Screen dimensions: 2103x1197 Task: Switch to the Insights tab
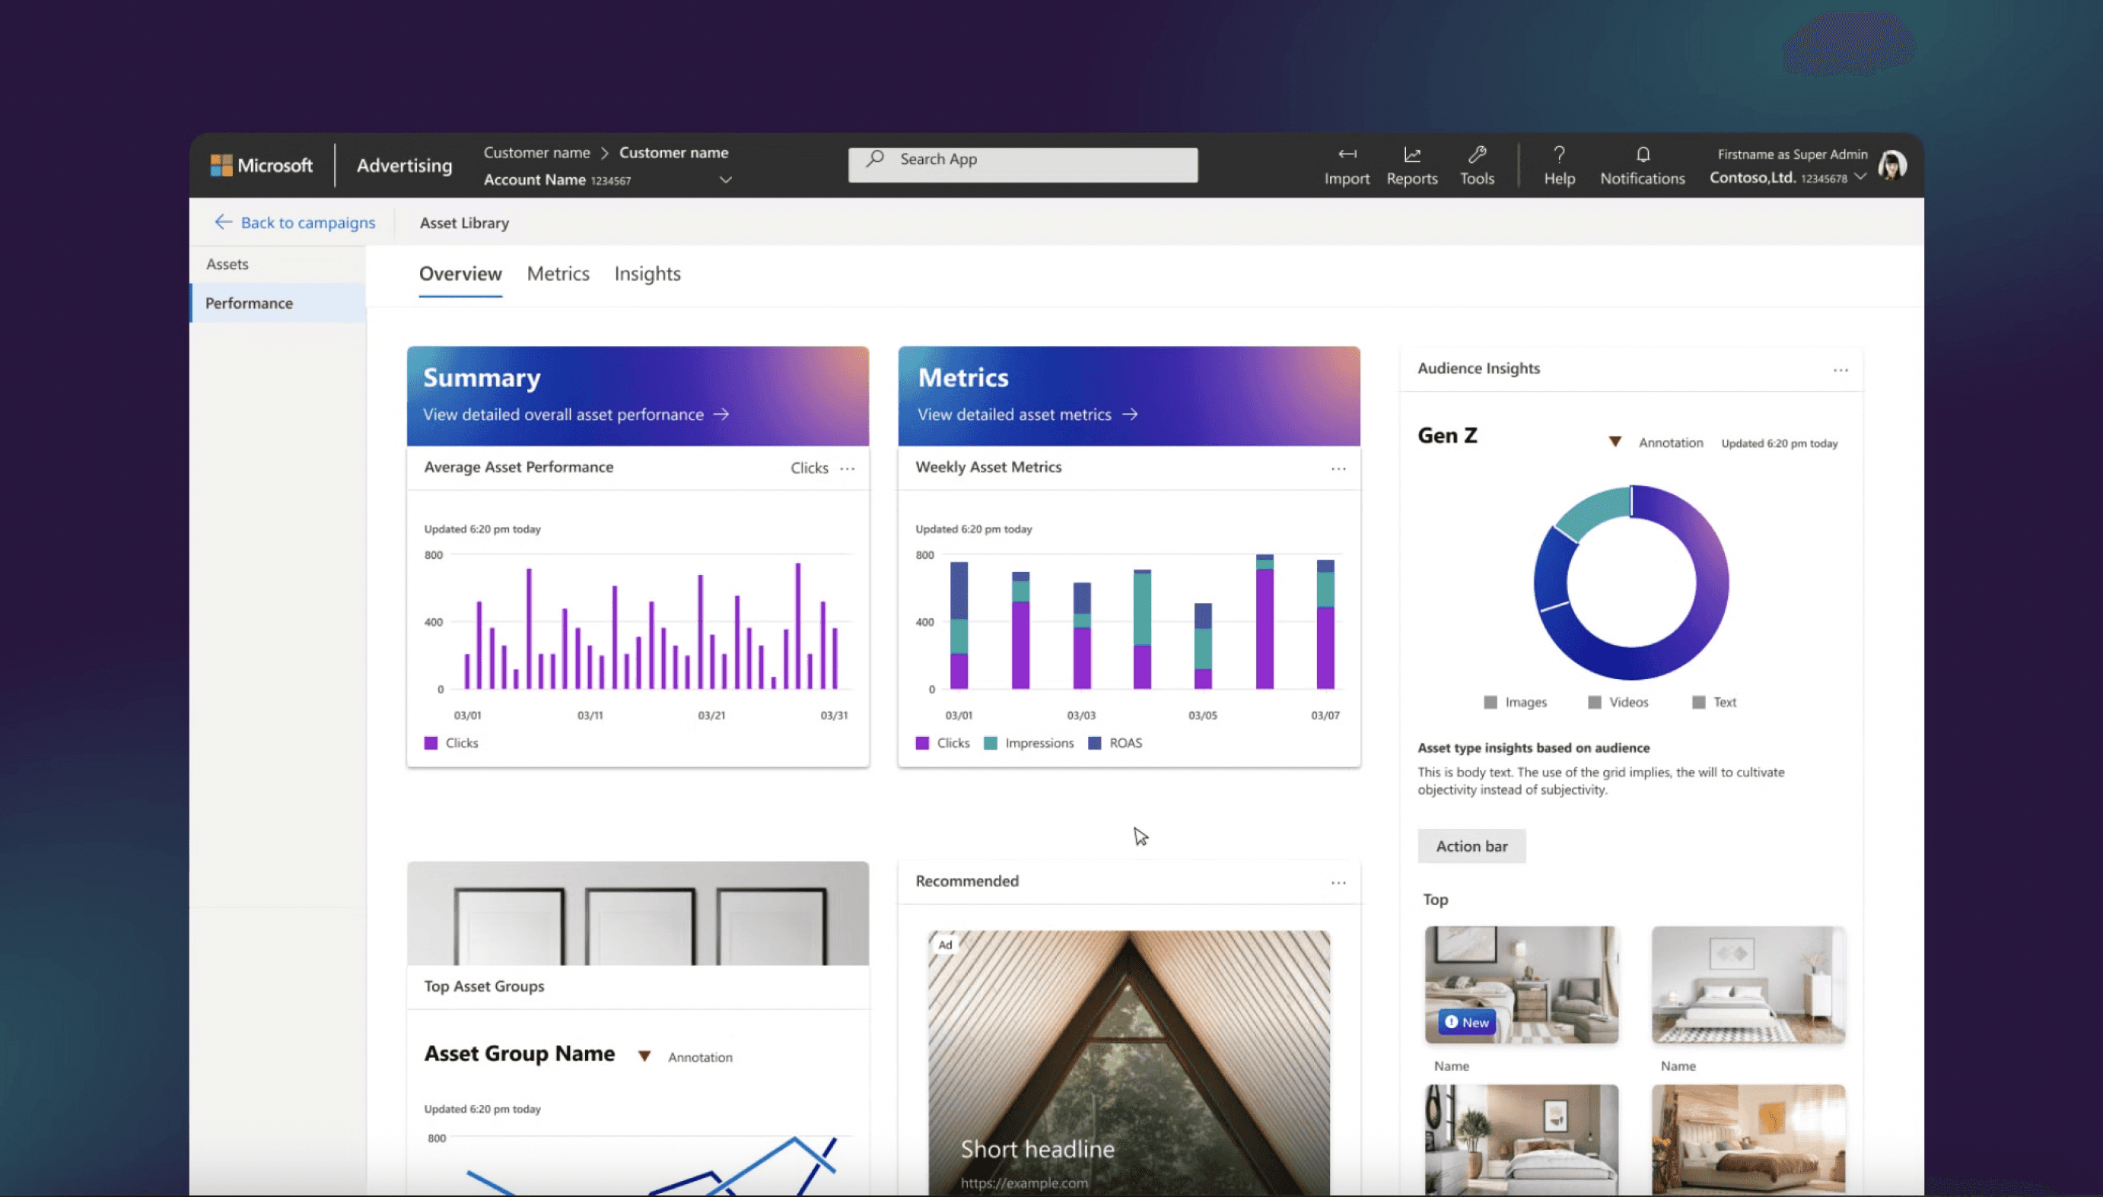[x=647, y=274]
